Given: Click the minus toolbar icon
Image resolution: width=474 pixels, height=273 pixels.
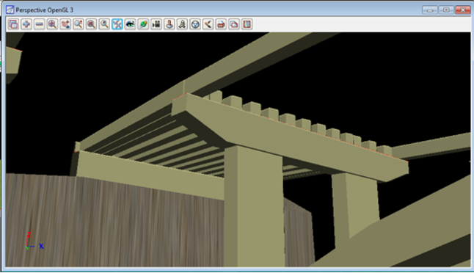Looking at the screenshot, I should [x=40, y=24].
